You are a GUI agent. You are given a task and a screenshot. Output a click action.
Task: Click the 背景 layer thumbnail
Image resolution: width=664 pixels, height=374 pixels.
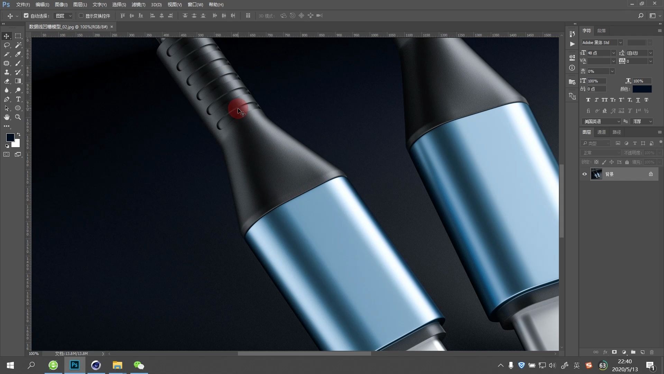(x=597, y=174)
